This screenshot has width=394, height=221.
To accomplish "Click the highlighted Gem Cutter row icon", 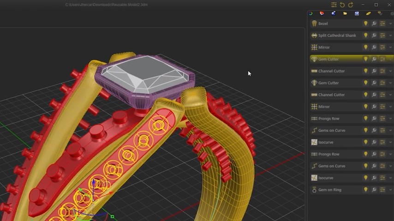I will pyautogui.click(x=314, y=59).
